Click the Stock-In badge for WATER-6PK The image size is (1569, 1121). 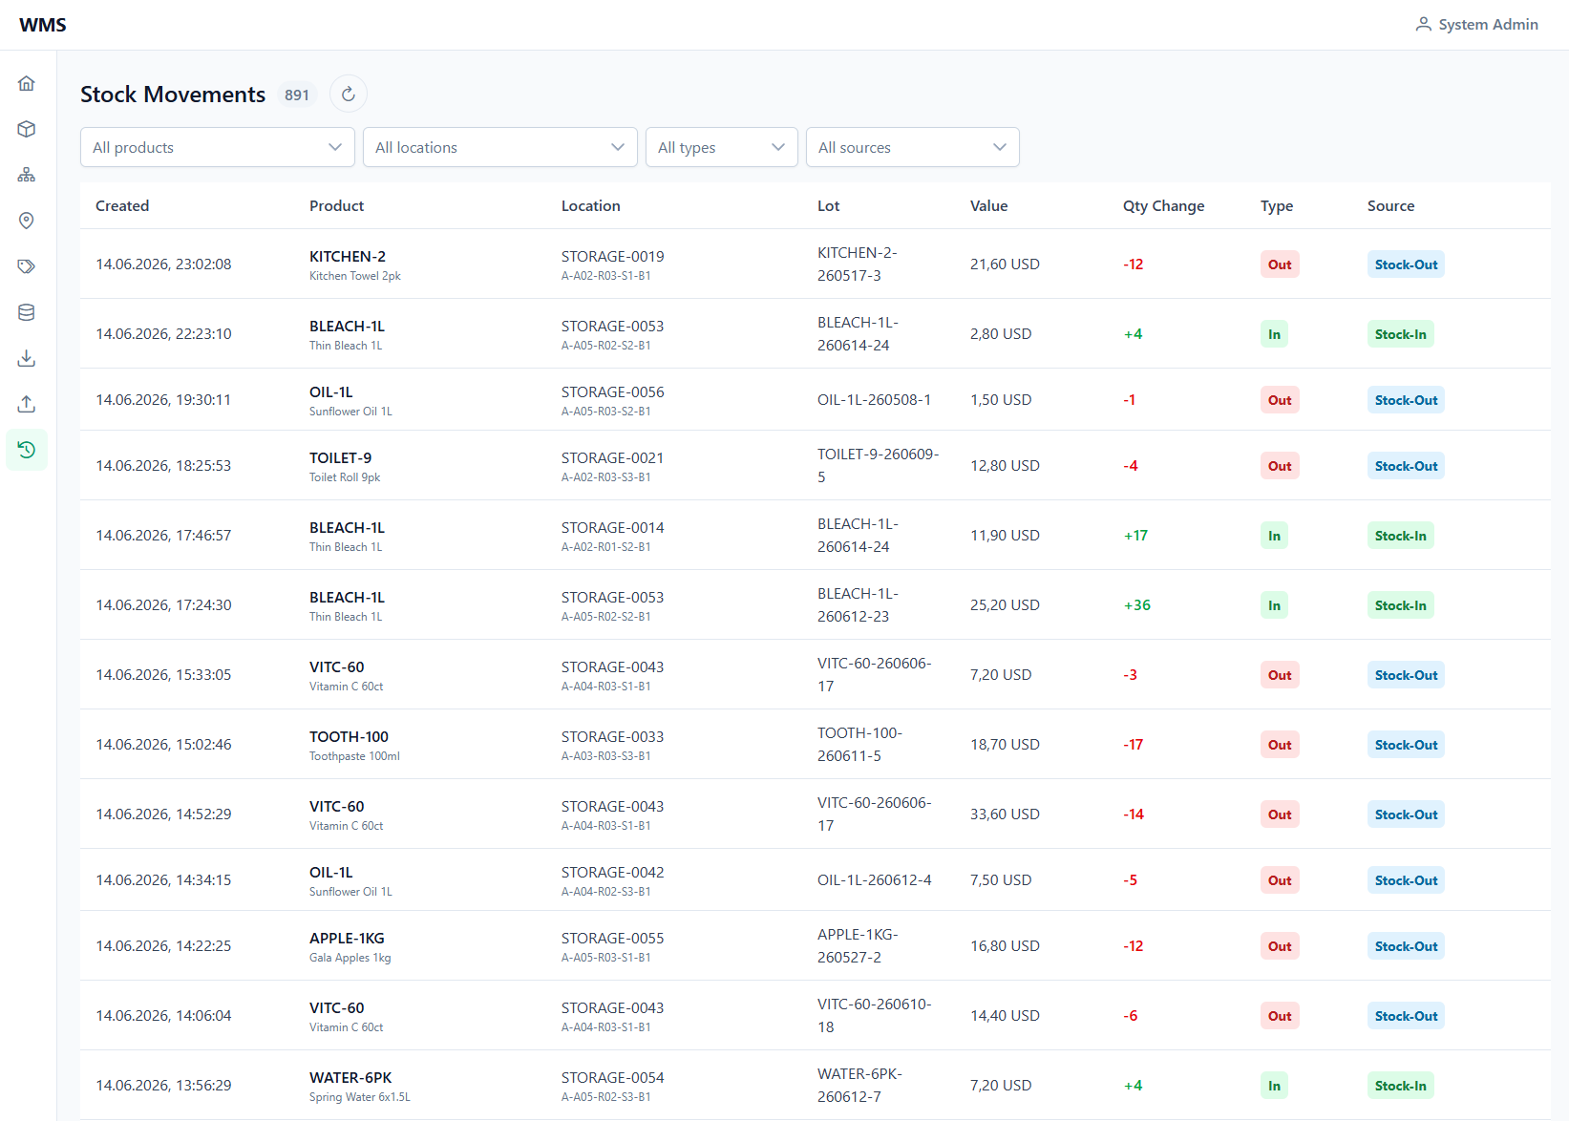1400,1086
